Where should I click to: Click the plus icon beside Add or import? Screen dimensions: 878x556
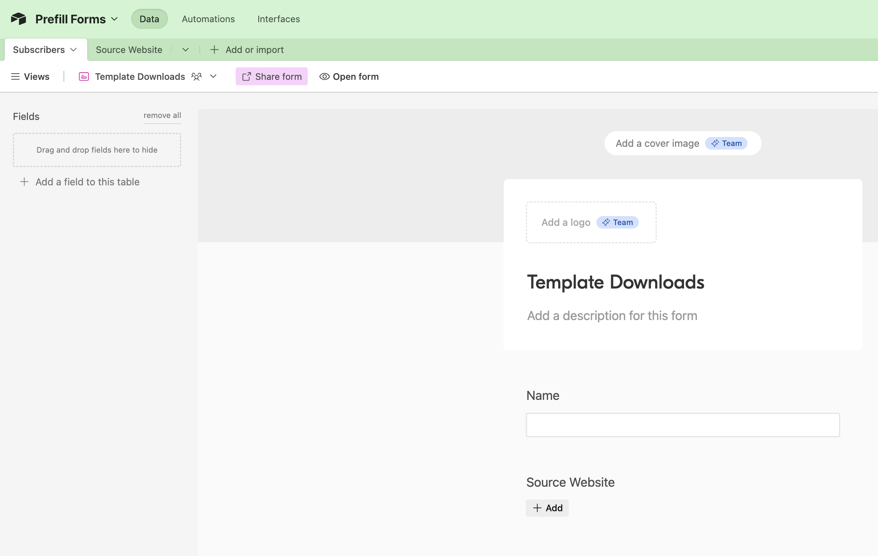click(214, 50)
